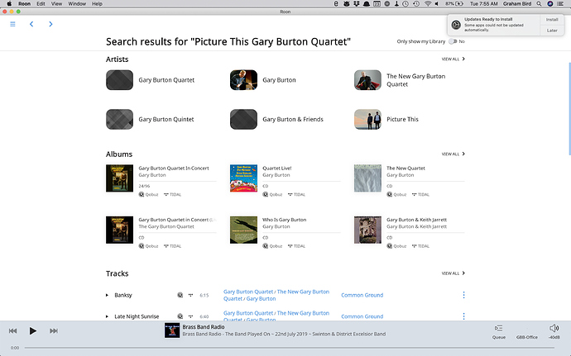Go back with the left arrow
This screenshot has width=571, height=356.
31,24
